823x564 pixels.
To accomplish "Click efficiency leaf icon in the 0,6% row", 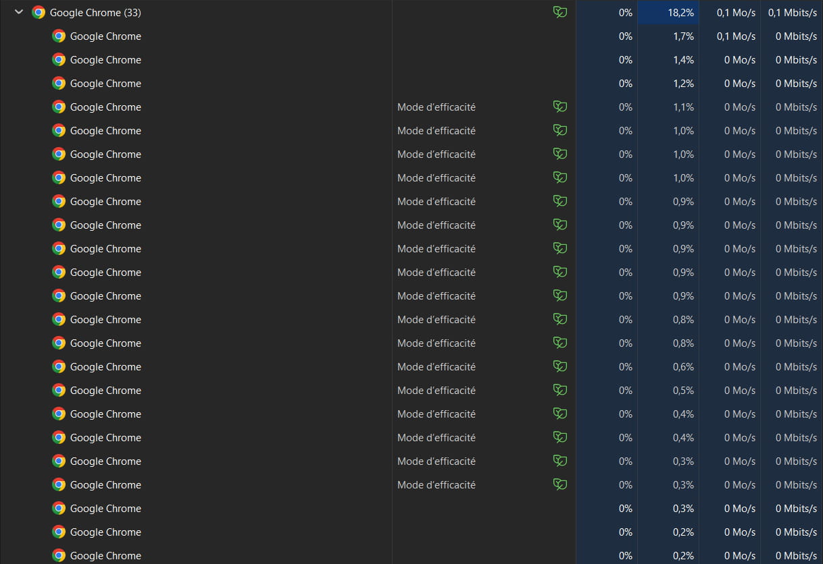I will [560, 366].
